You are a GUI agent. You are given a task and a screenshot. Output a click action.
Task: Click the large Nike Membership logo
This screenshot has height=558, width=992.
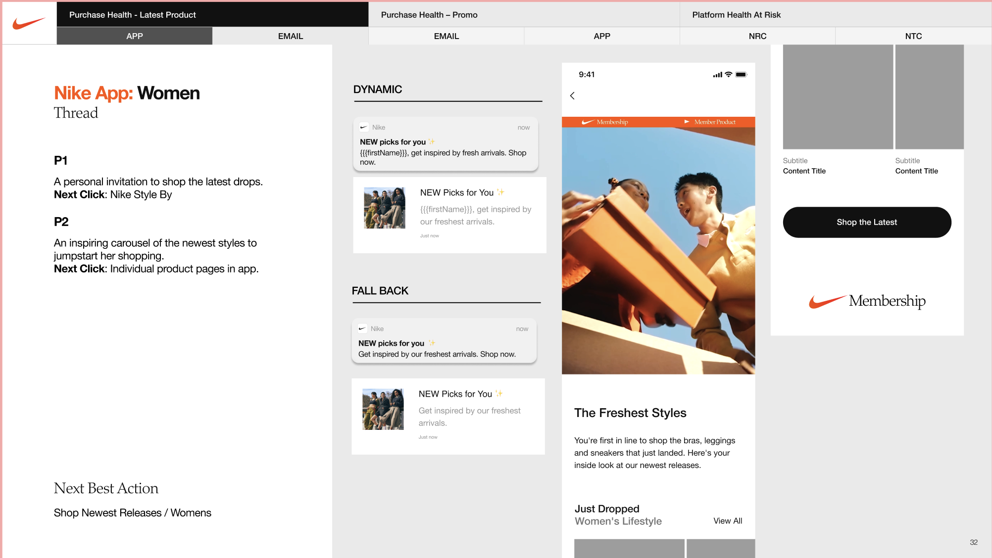867,301
